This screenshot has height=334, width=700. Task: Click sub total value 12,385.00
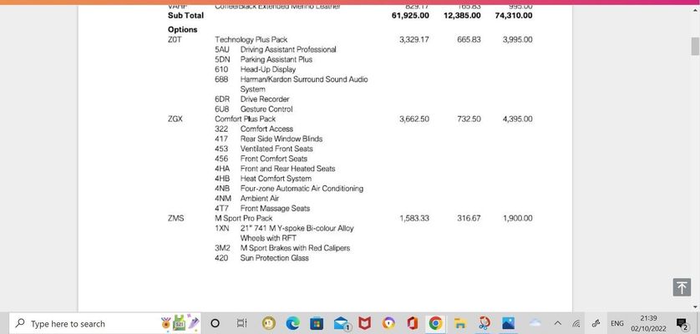click(x=462, y=16)
